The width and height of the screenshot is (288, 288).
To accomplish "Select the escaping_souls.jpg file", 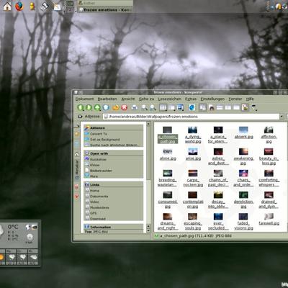I will (x=193, y=222).
